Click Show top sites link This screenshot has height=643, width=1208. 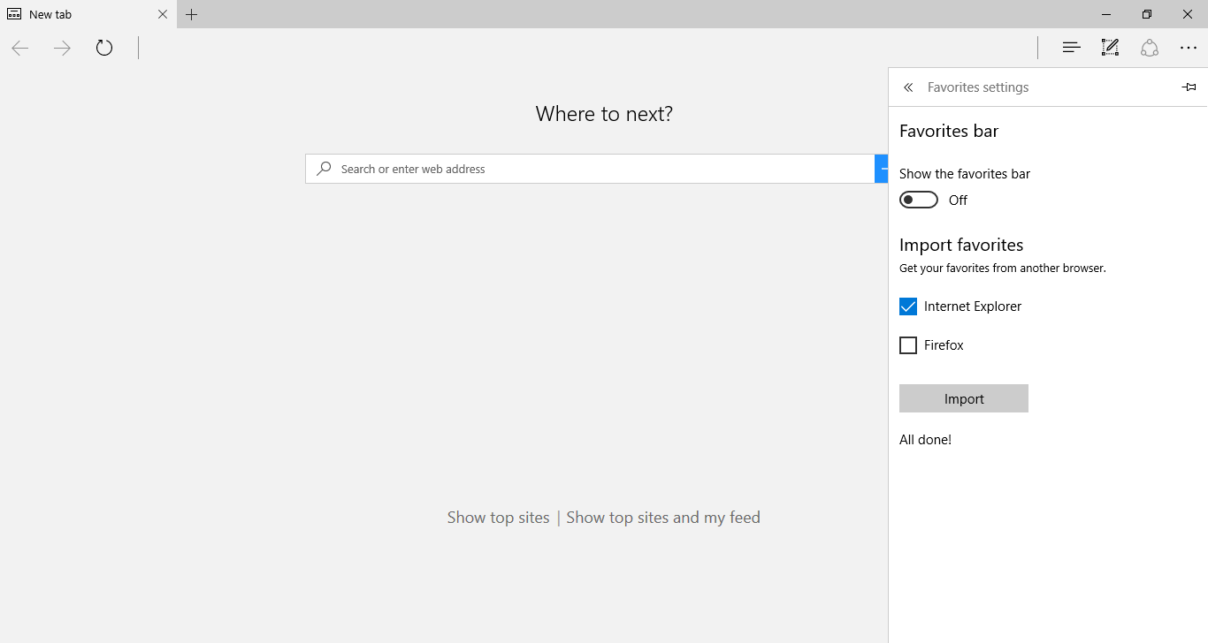pyautogui.click(x=498, y=518)
